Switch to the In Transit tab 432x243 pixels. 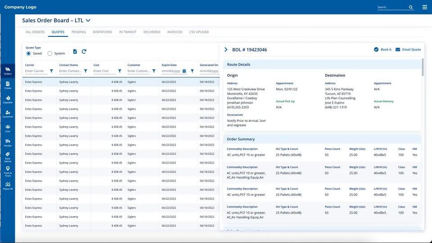tap(127, 32)
